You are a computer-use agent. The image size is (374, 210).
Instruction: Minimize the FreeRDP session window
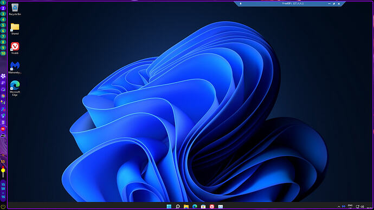point(330,4)
